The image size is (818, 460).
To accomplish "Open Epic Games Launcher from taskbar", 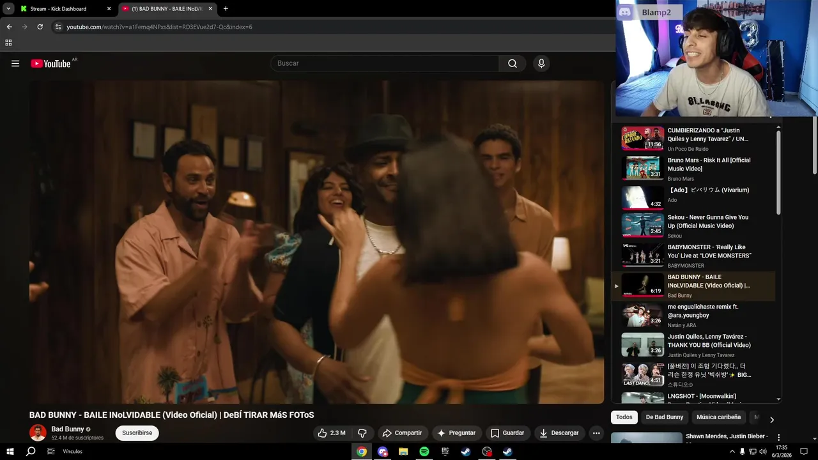I will [445, 452].
